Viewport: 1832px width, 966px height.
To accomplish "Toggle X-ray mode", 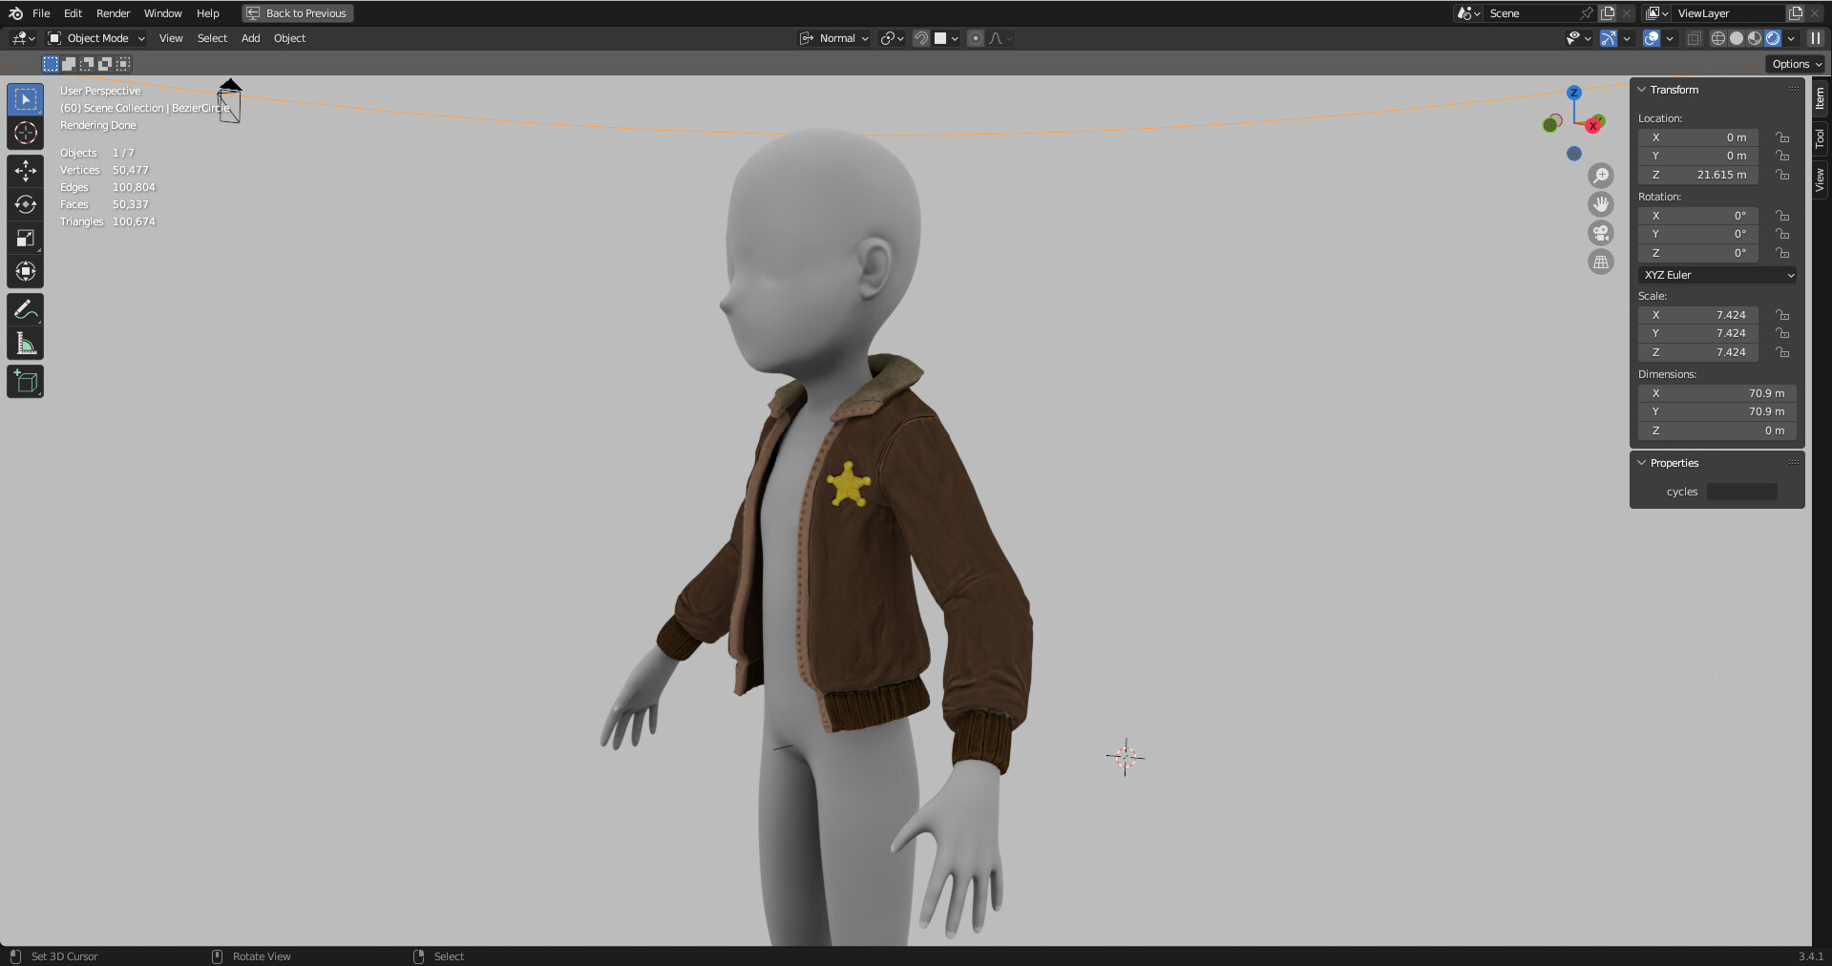I will pyautogui.click(x=1695, y=38).
